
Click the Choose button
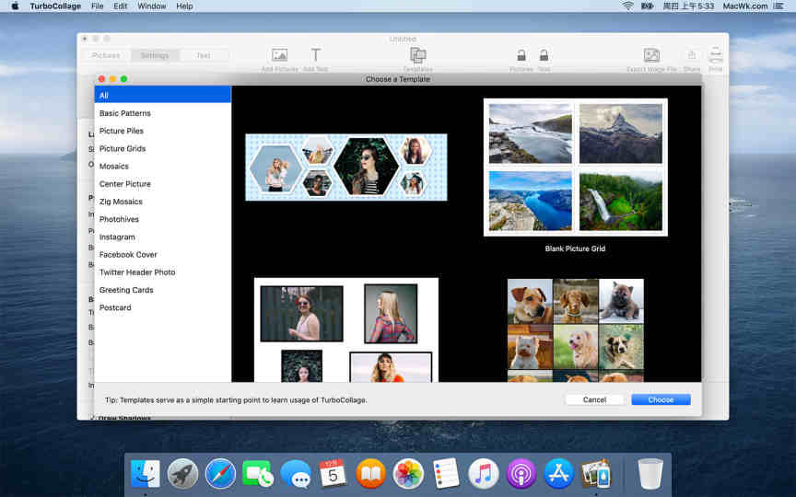click(661, 399)
